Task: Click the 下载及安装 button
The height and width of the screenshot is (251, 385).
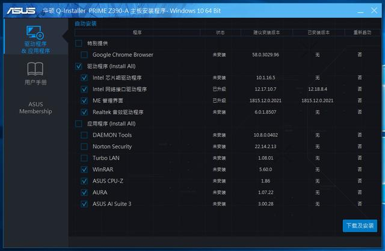Action: [360, 226]
